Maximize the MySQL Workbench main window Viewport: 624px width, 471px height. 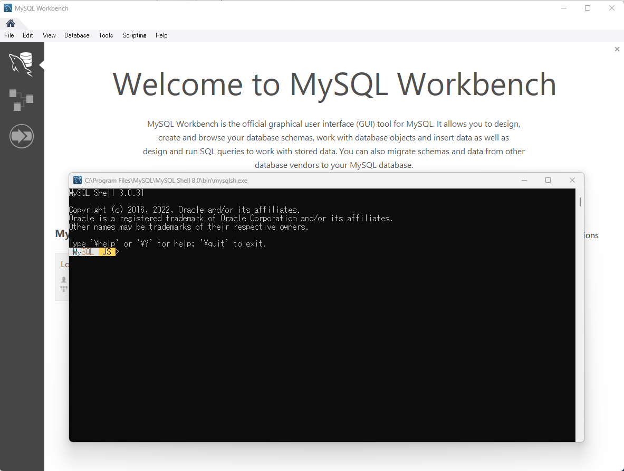(588, 8)
